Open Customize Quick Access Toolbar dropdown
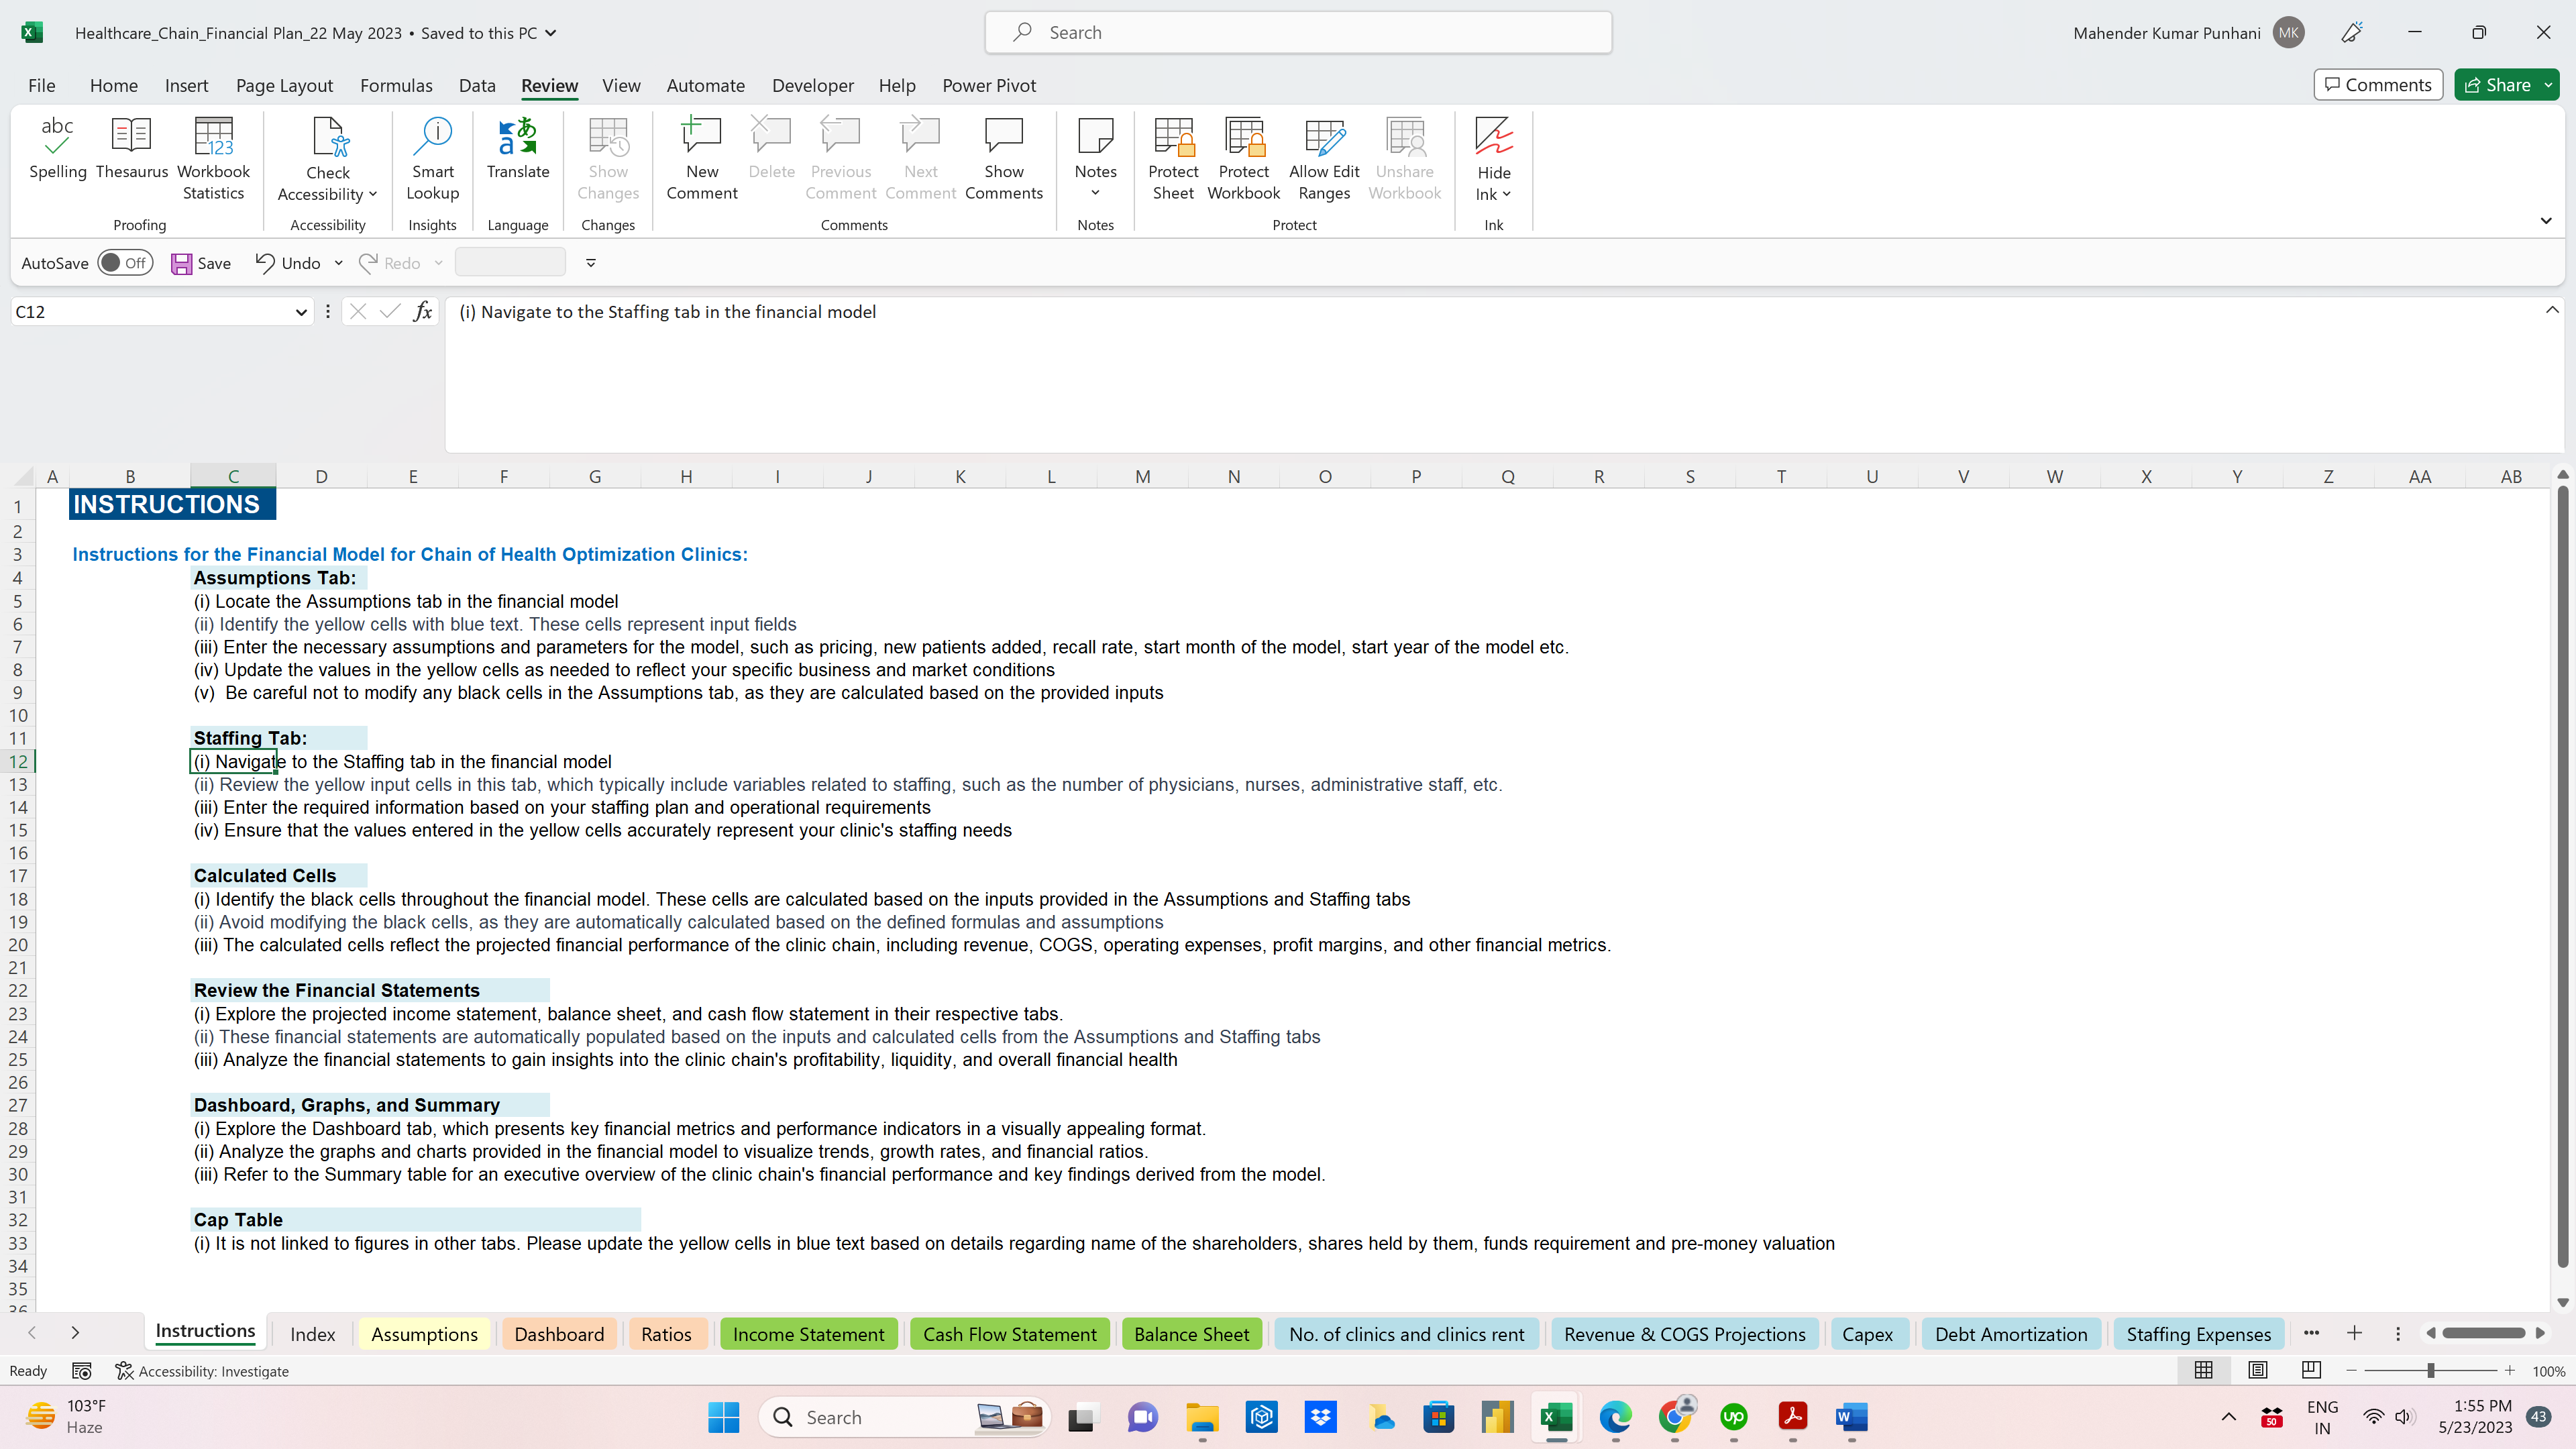This screenshot has height=1449, width=2576. click(x=591, y=263)
